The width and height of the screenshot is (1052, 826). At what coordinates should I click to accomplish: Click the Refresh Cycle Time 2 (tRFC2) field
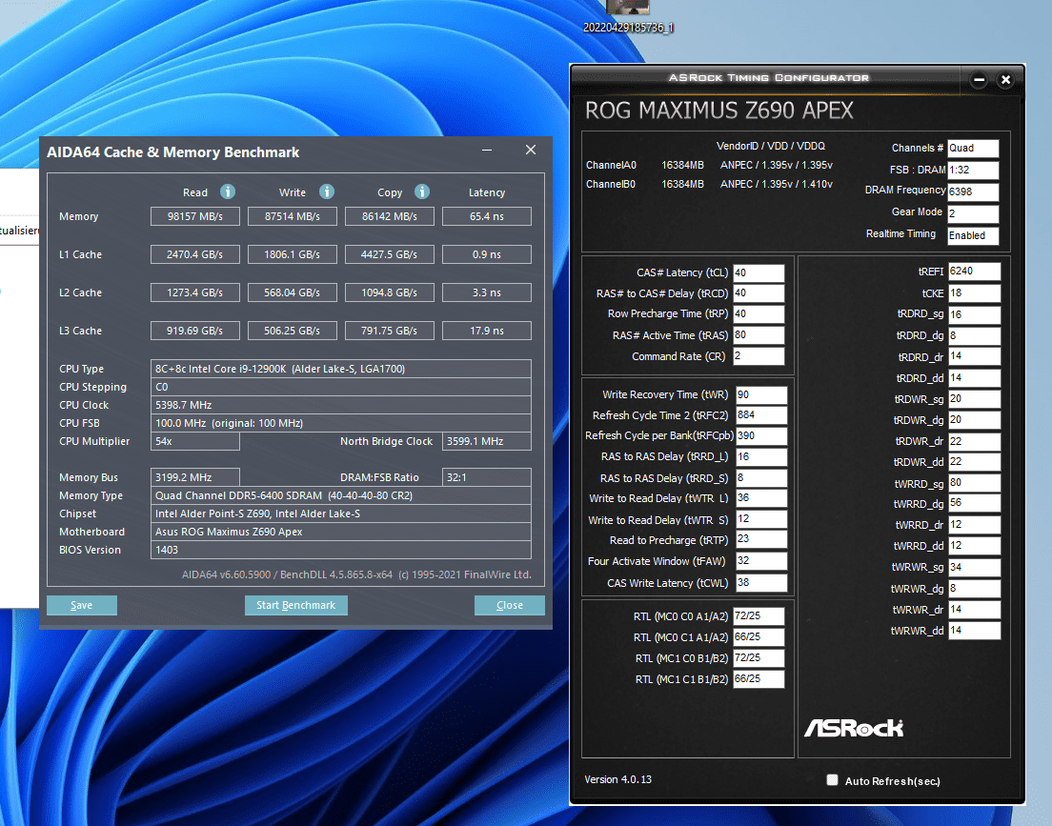coord(760,415)
